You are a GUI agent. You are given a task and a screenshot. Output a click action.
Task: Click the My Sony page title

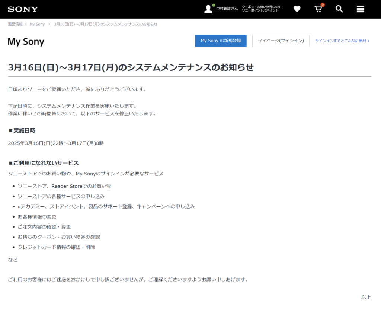[x=26, y=42]
